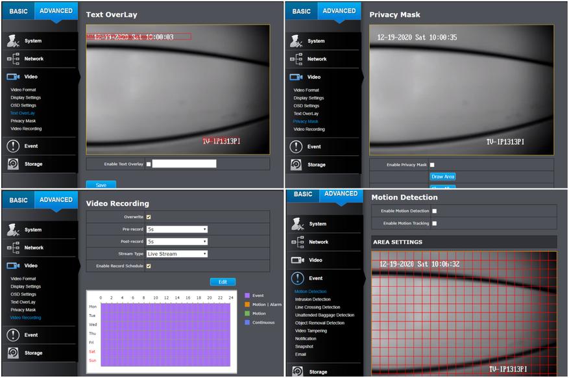
Task: Switch to the BASIC tab in the Text OverLay panel
Action: [x=19, y=11]
